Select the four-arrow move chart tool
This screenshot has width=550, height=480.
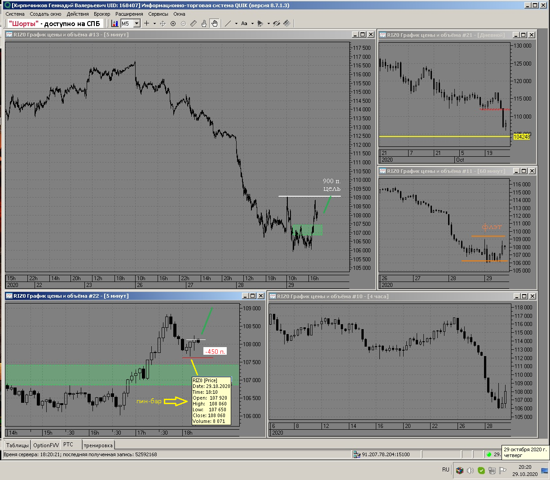pyautogui.click(x=163, y=23)
